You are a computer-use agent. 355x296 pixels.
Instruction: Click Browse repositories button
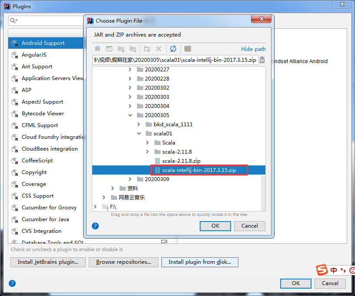click(124, 262)
